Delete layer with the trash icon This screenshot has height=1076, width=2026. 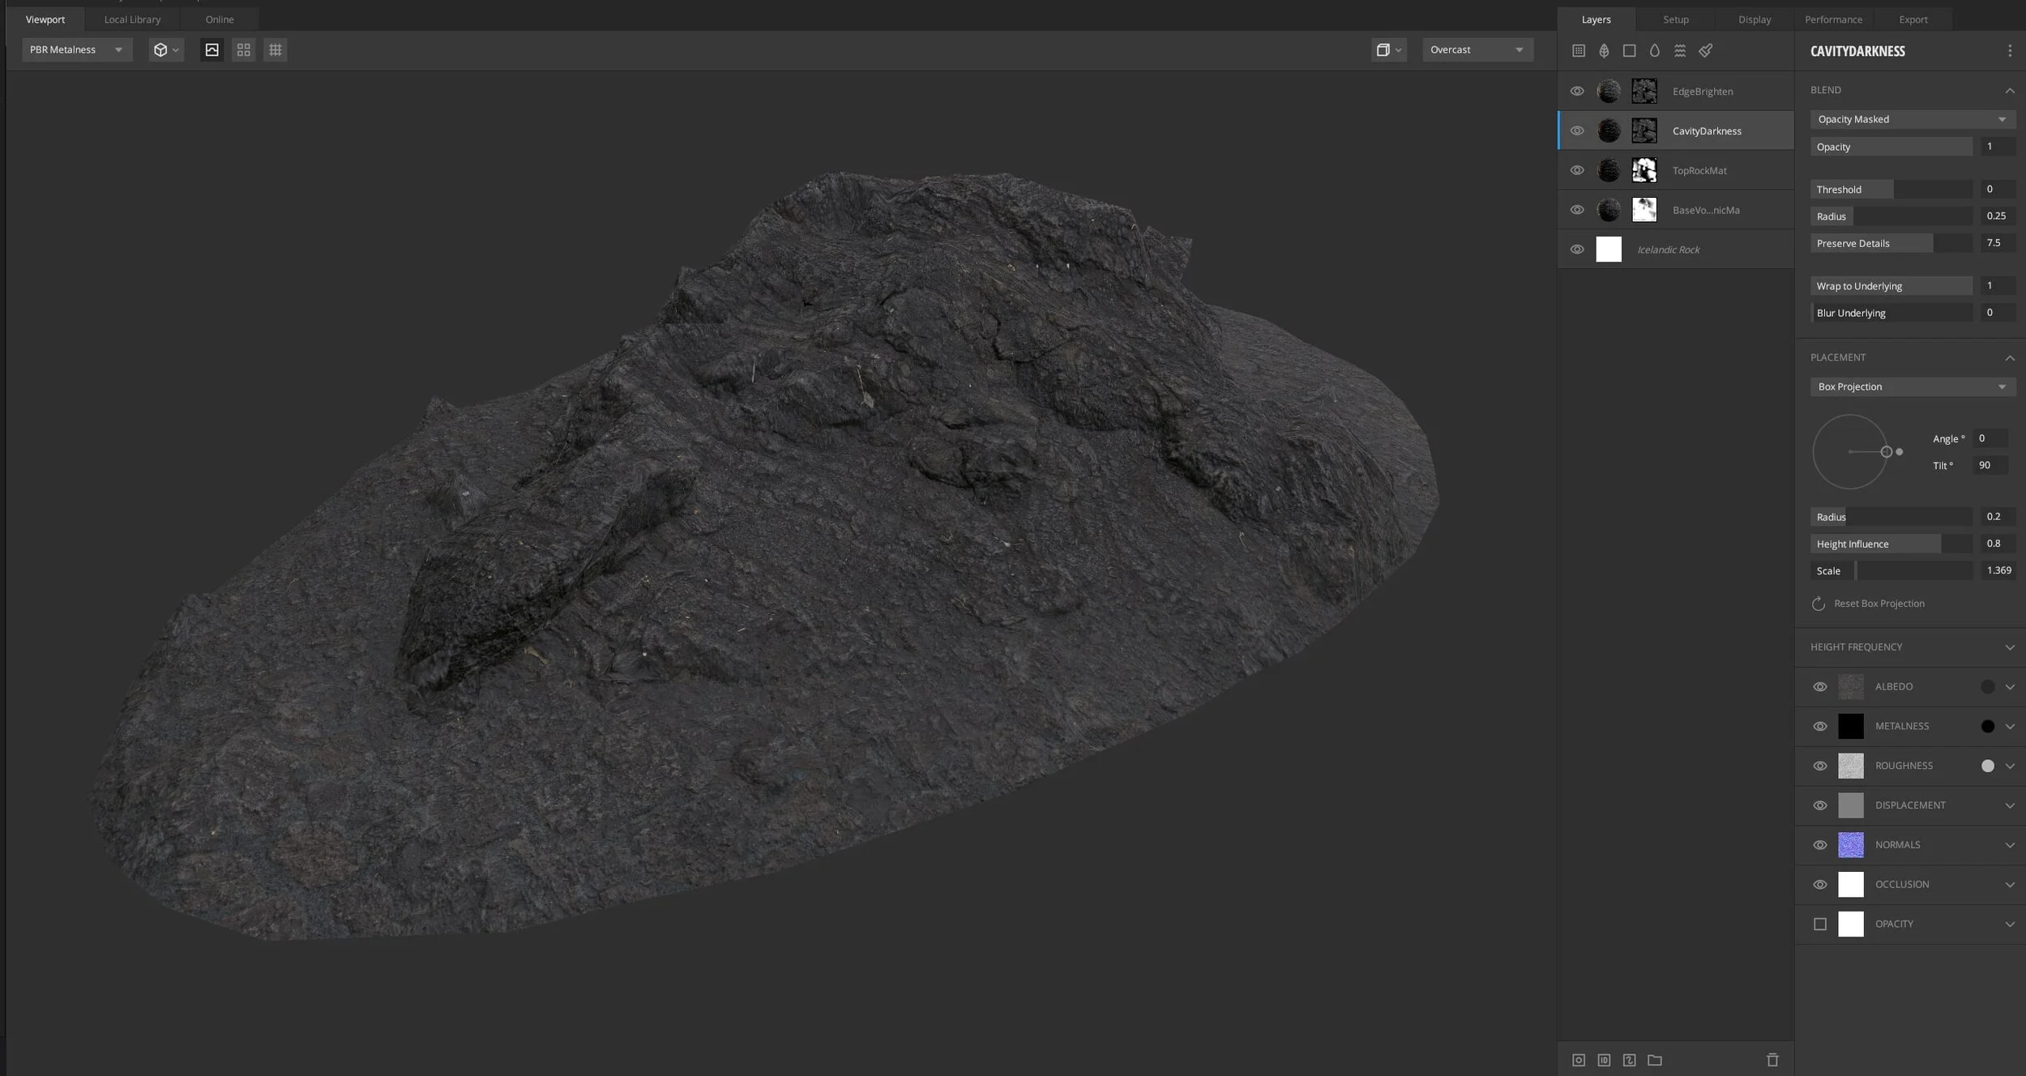tap(1772, 1060)
